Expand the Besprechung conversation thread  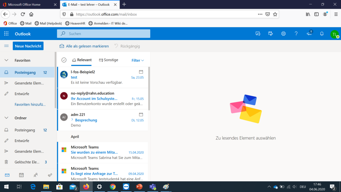point(72,120)
